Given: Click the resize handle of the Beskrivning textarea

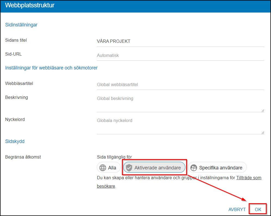Looking at the screenshot, I should click(263, 110).
